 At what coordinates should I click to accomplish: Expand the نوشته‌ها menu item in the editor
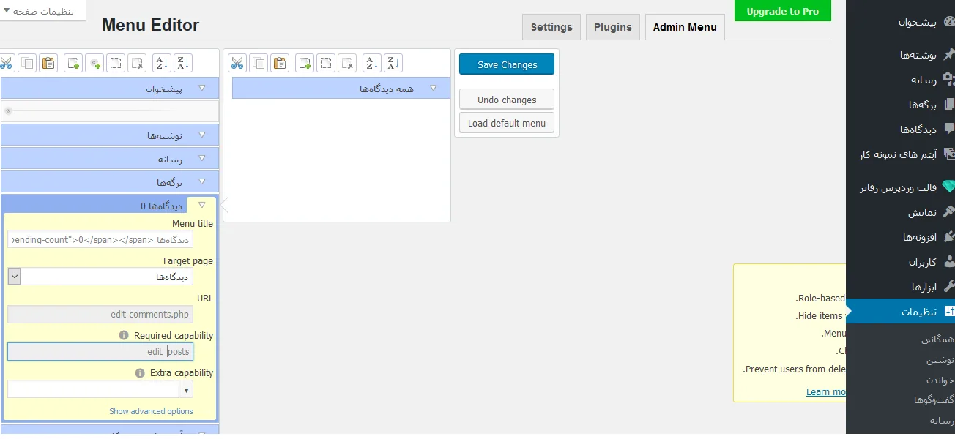pos(202,135)
